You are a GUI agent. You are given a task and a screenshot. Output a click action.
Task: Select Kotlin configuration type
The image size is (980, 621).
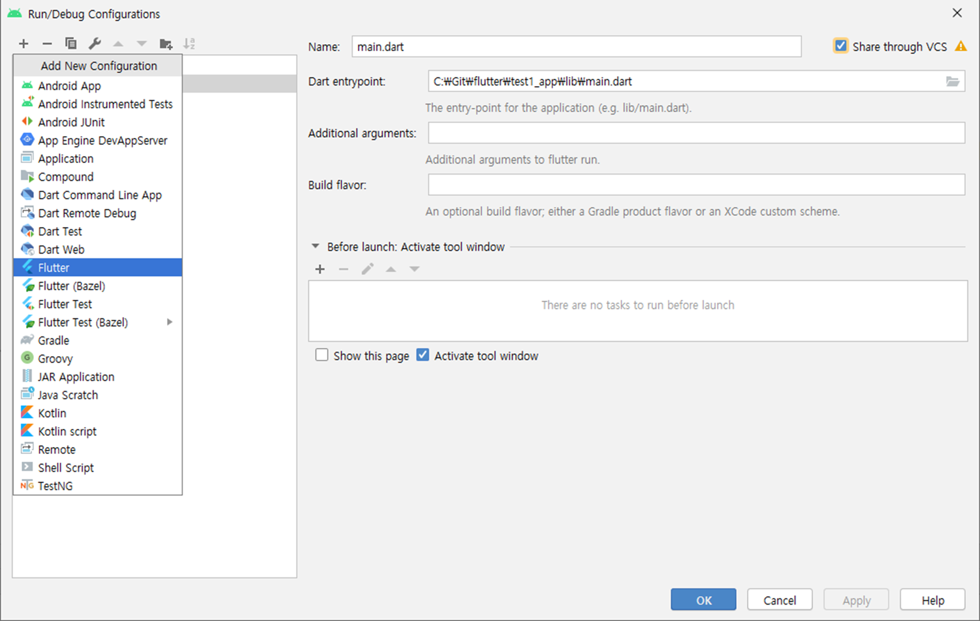pos(98,413)
